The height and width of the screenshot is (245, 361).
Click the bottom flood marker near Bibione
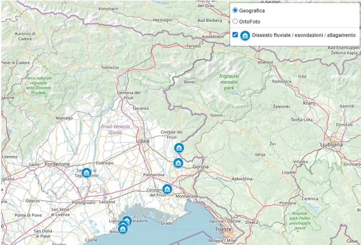(122, 229)
